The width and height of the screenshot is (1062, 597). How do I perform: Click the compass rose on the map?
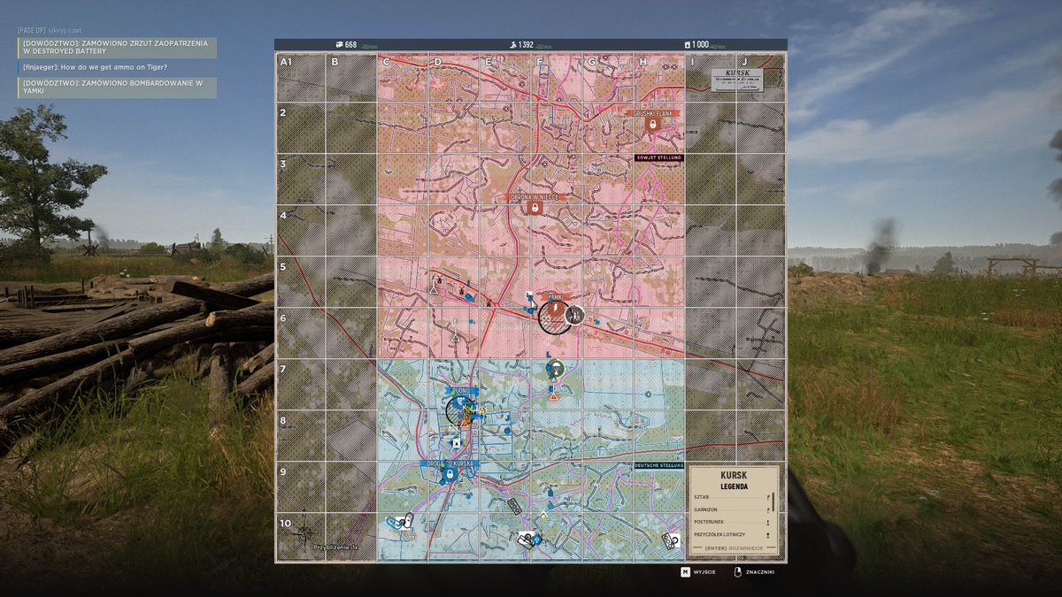304,533
